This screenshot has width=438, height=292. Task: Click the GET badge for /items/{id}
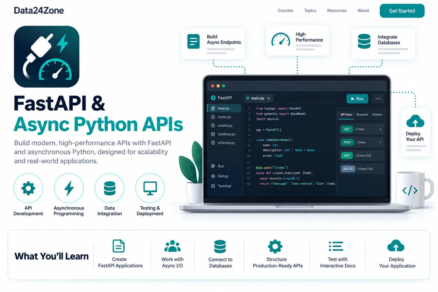pyautogui.click(x=347, y=155)
